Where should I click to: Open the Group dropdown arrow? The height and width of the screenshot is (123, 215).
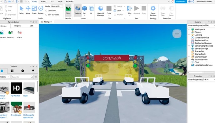click(x=124, y=6)
